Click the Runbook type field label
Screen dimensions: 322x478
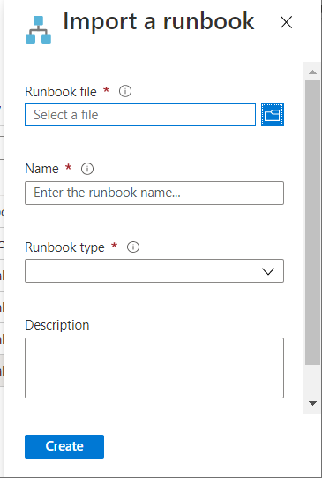click(x=64, y=247)
